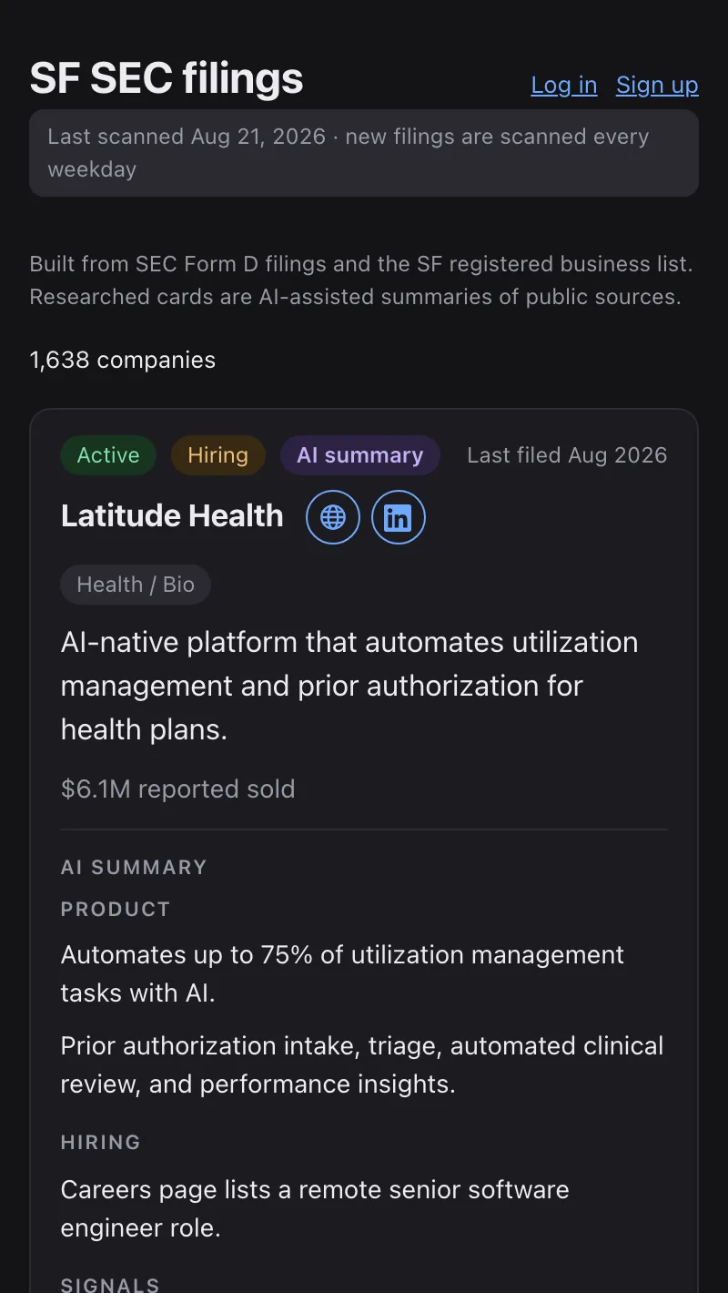The image size is (728, 1293).
Task: Open Latitude Health's LinkedIn page icon
Action: click(399, 517)
